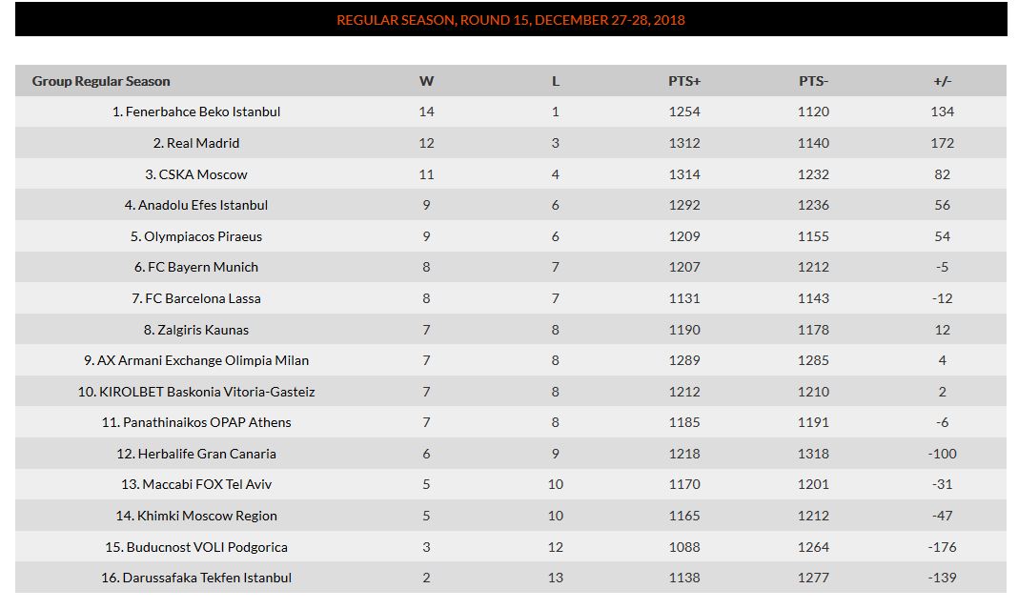Select FC Bayern Munich row name

(203, 267)
